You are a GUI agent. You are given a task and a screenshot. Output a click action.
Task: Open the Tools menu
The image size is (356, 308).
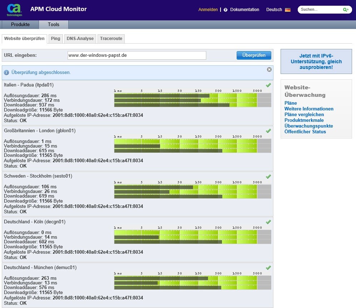coord(53,25)
